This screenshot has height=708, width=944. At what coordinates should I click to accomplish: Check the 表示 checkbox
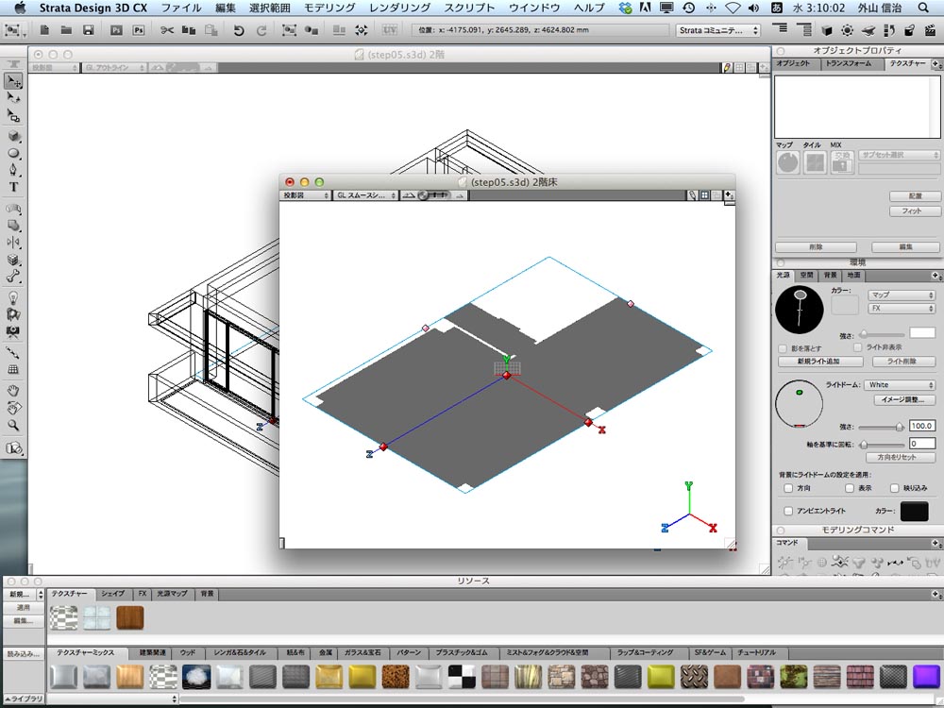click(x=850, y=488)
